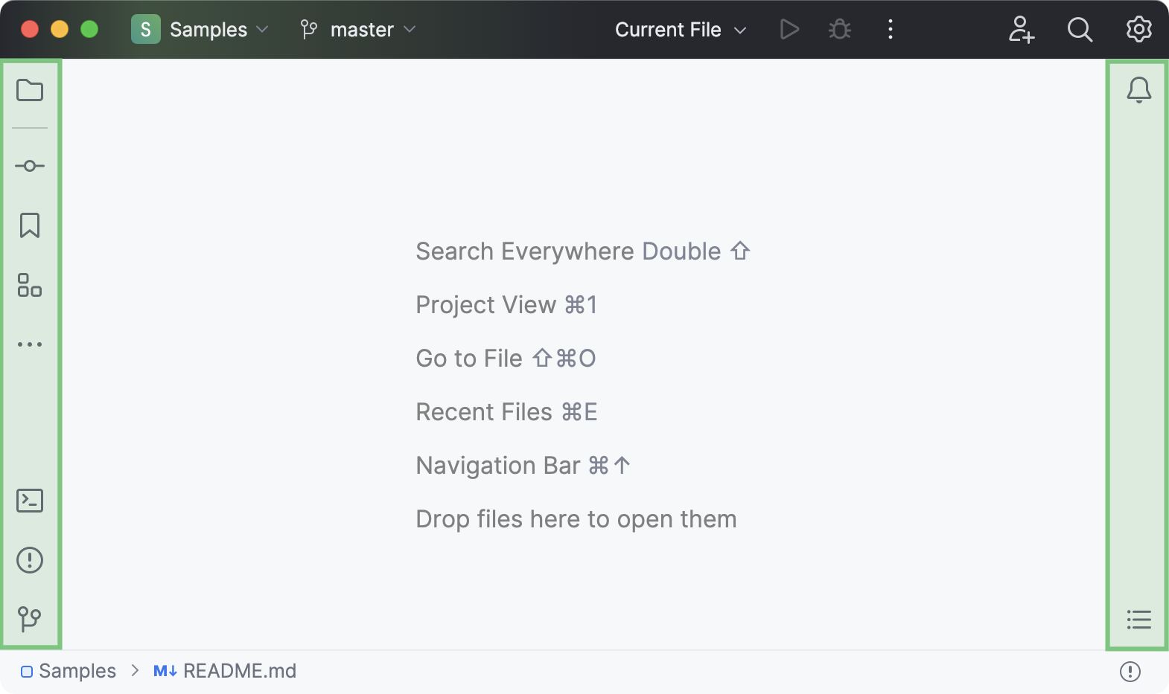Expand the Current File run configuration
The width and height of the screenshot is (1169, 694).
pyautogui.click(x=681, y=30)
